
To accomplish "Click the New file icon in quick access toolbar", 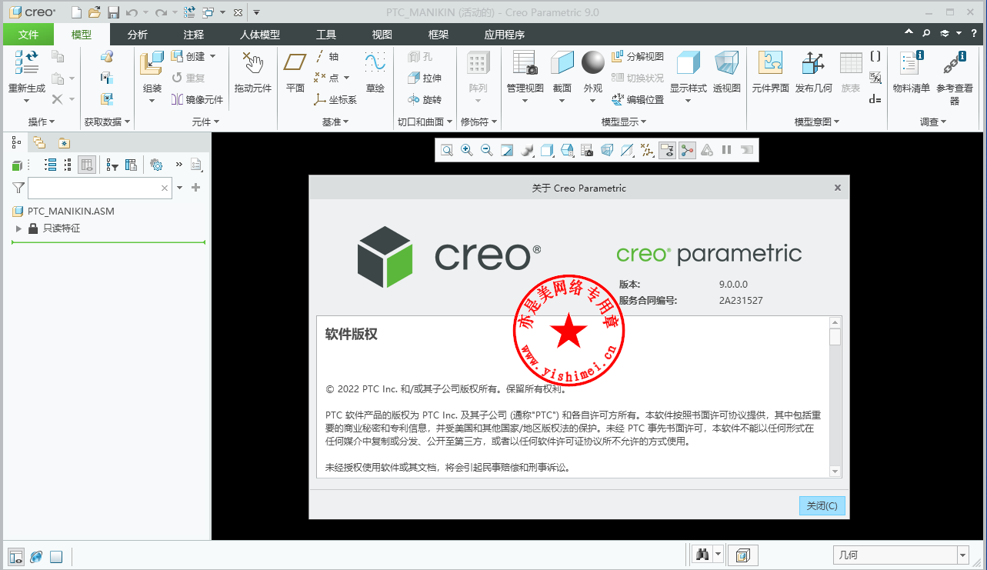I will coord(76,12).
